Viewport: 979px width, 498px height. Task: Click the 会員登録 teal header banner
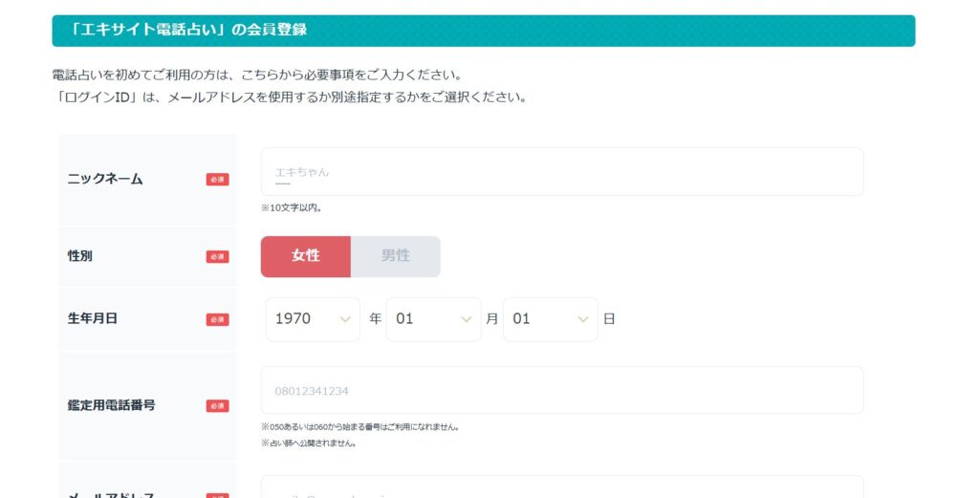(x=483, y=31)
